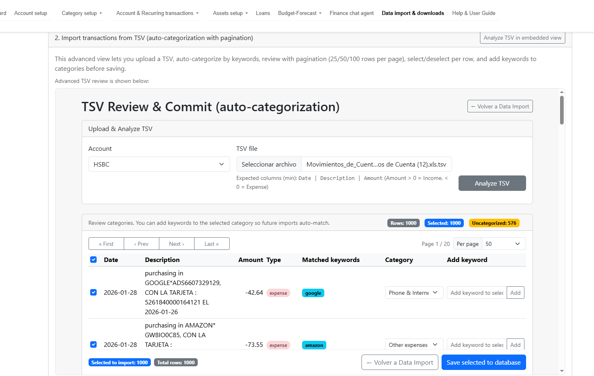Go to Prev page of results
This screenshot has height=376, width=594.
142,244
